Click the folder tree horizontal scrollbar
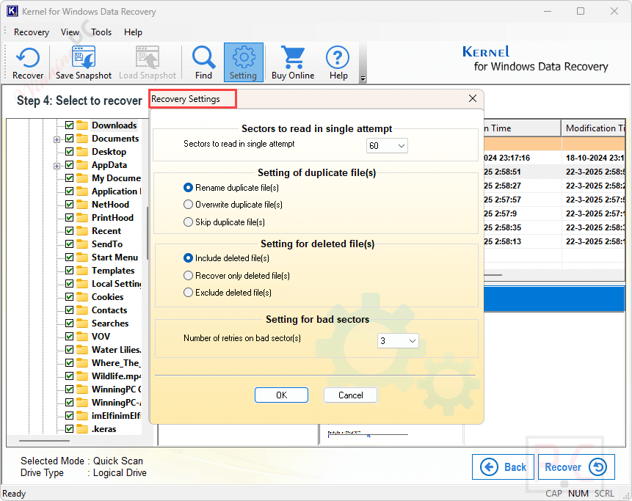Viewport: 632px width, 501px height. pyautogui.click(x=44, y=441)
